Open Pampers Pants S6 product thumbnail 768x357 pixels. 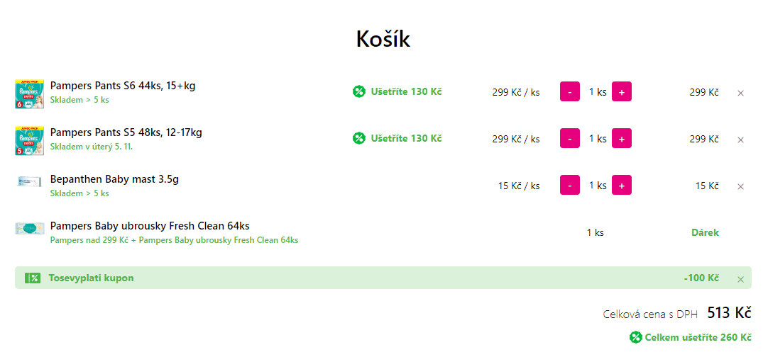tap(29, 93)
